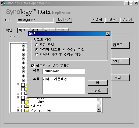The width and height of the screenshot is (139, 128).
Task: Maximize the Synology Data Replicator window
Action: [x=131, y=3]
